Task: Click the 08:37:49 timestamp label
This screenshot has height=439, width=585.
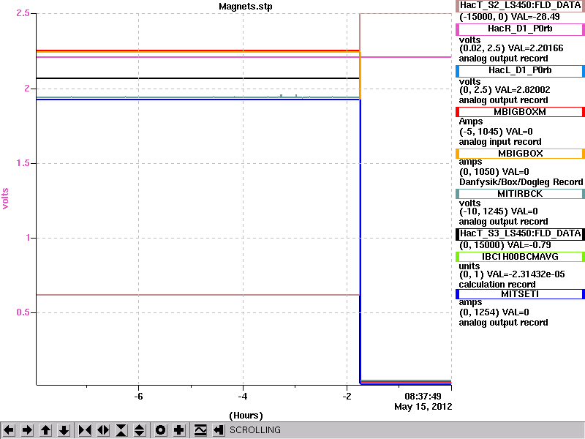Action: coord(423,396)
